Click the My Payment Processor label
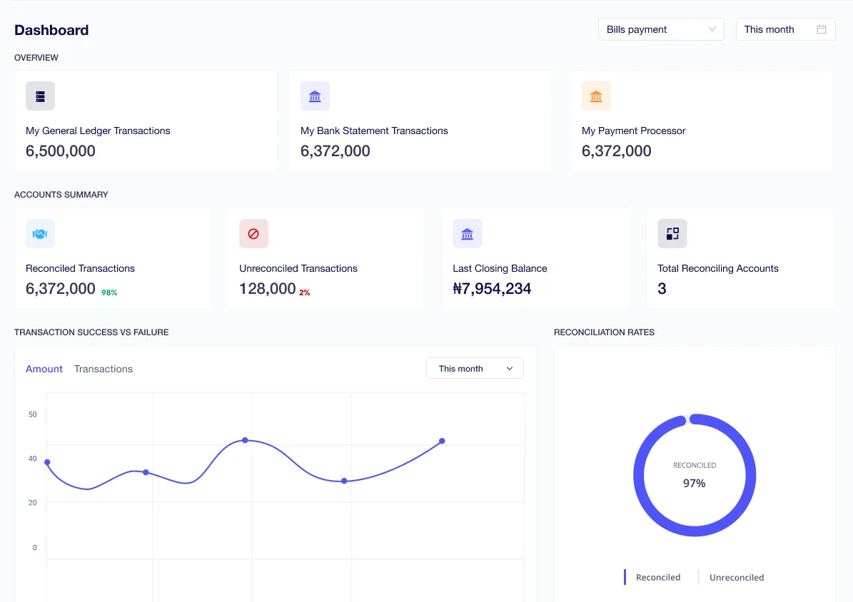Viewport: 853px width, 602px height. click(633, 131)
